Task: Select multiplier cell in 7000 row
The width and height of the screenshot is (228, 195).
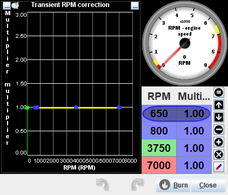Action: tap(194, 165)
